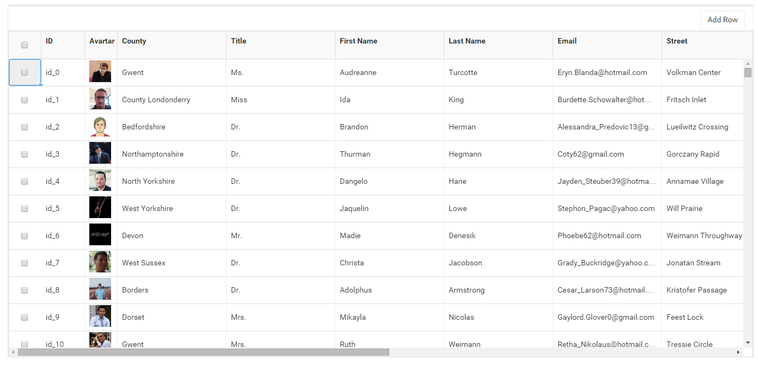Click the vertical scrollbar thumb
Viewport: 758px width, 366px height.
coord(748,73)
